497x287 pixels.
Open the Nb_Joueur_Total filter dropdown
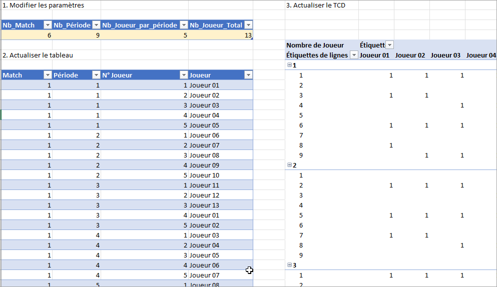(x=248, y=25)
